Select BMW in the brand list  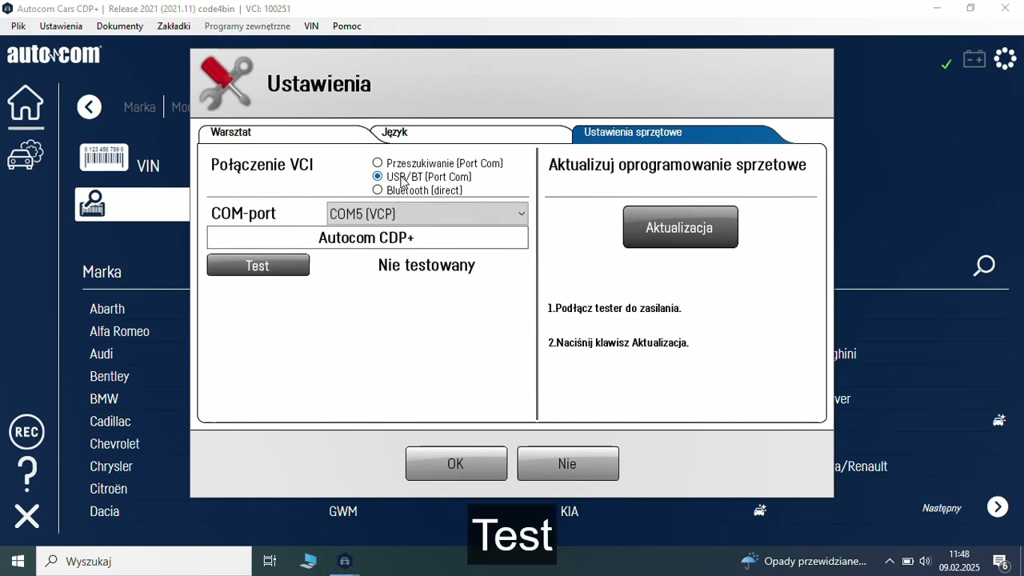click(104, 398)
